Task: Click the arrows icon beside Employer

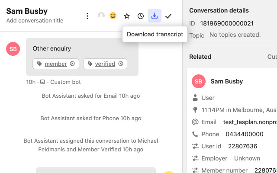Action: tap(195, 158)
